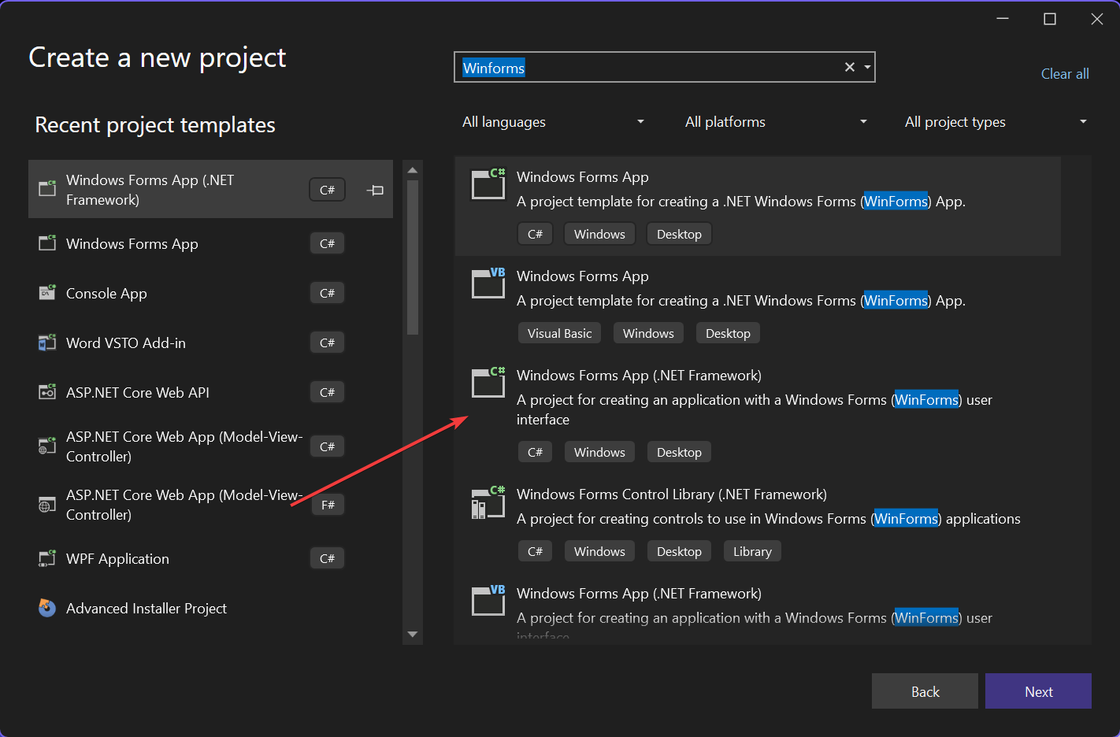This screenshot has width=1120, height=737.
Task: Select recent template Word VSTO Add-in
Action: tap(210, 343)
